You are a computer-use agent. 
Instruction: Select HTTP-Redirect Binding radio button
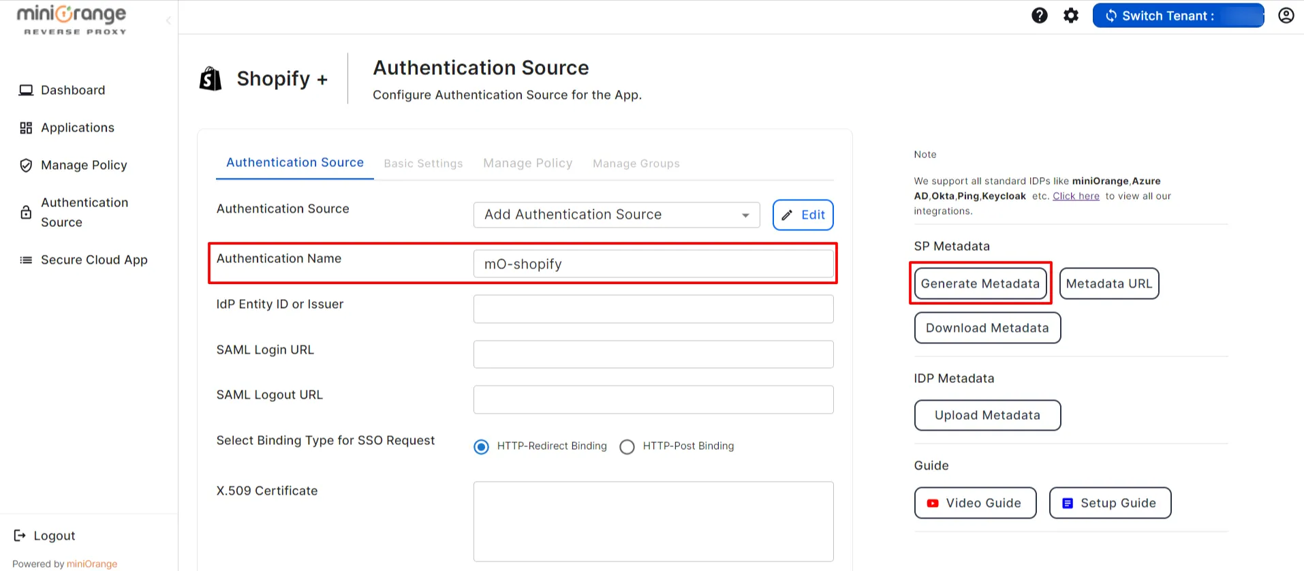tap(481, 447)
